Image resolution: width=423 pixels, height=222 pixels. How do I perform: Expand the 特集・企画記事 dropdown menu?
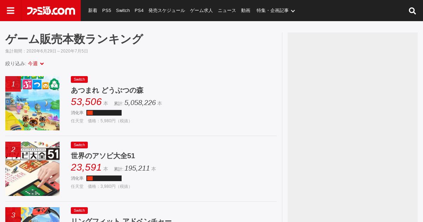[276, 11]
